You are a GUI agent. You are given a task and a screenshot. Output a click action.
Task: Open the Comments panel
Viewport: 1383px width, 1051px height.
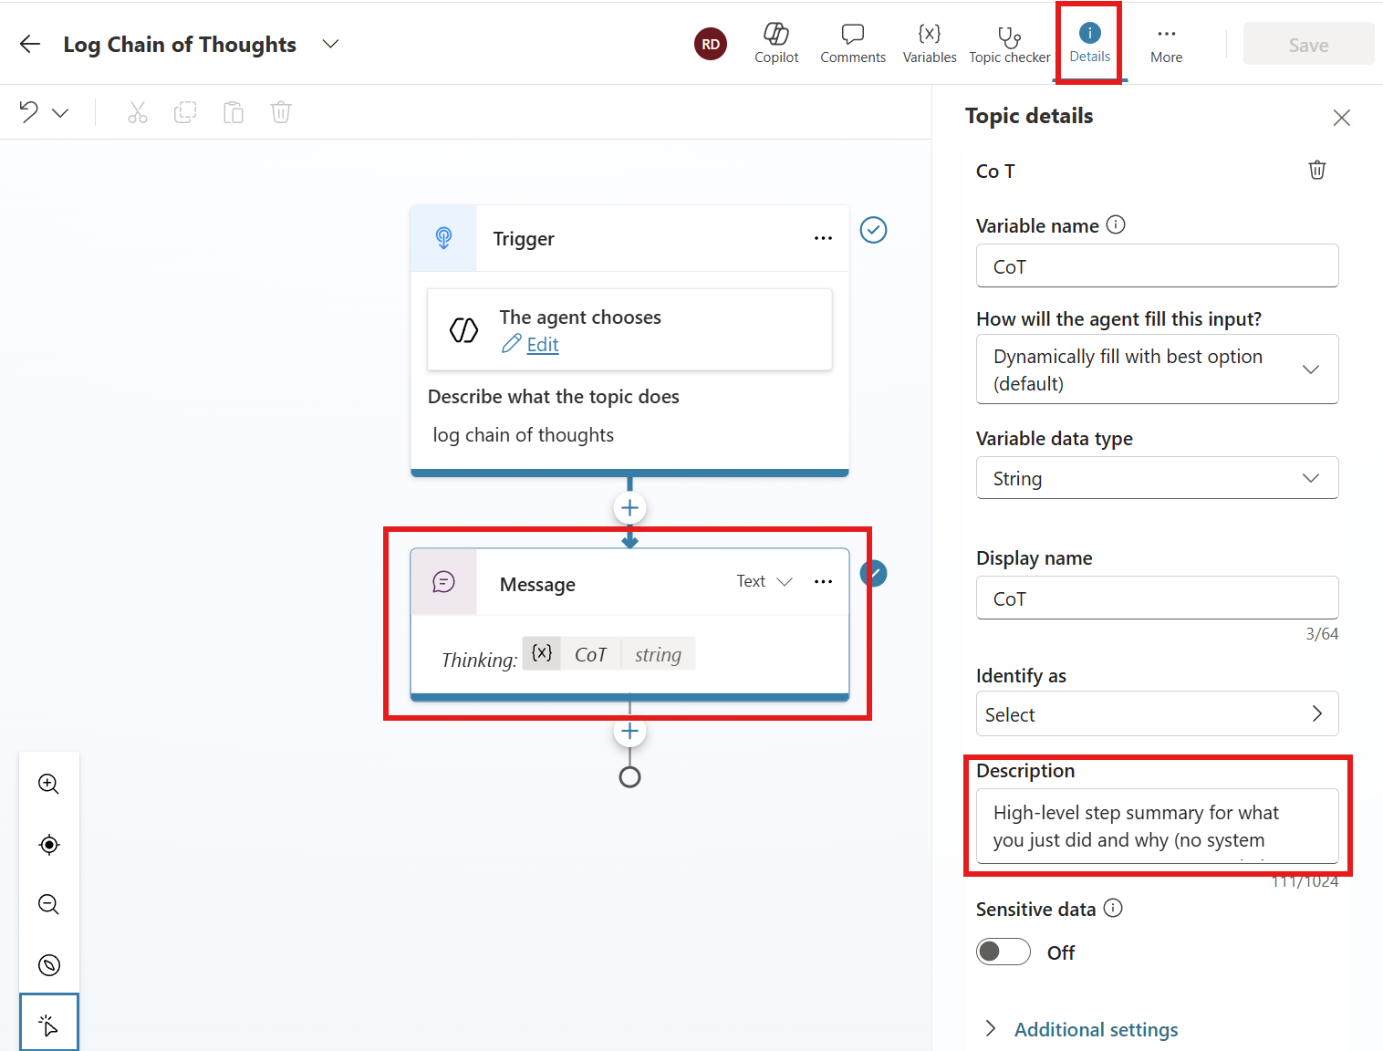(852, 43)
